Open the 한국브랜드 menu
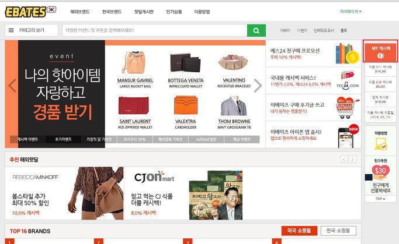Screen dimensions: 399x244 tap(112, 12)
